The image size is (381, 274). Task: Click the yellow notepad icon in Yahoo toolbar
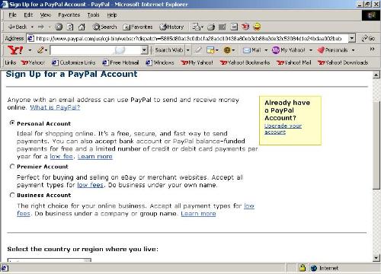(x=210, y=50)
